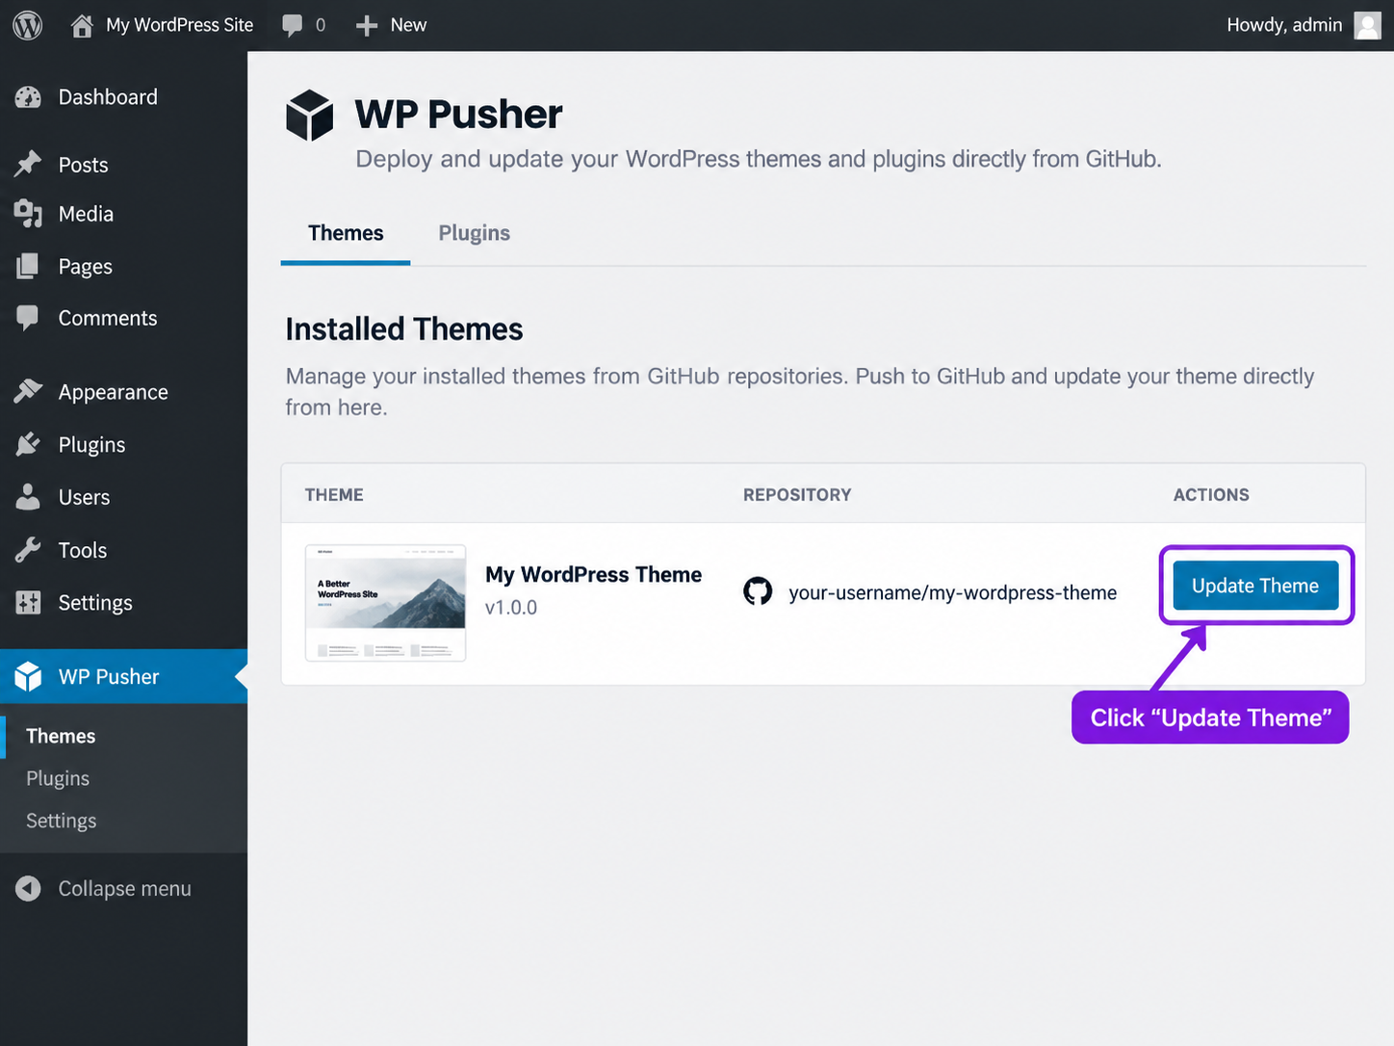Click the your-username/my-wordpress-theme repository link
Viewport: 1394px width, 1046px height.
pyautogui.click(x=953, y=592)
